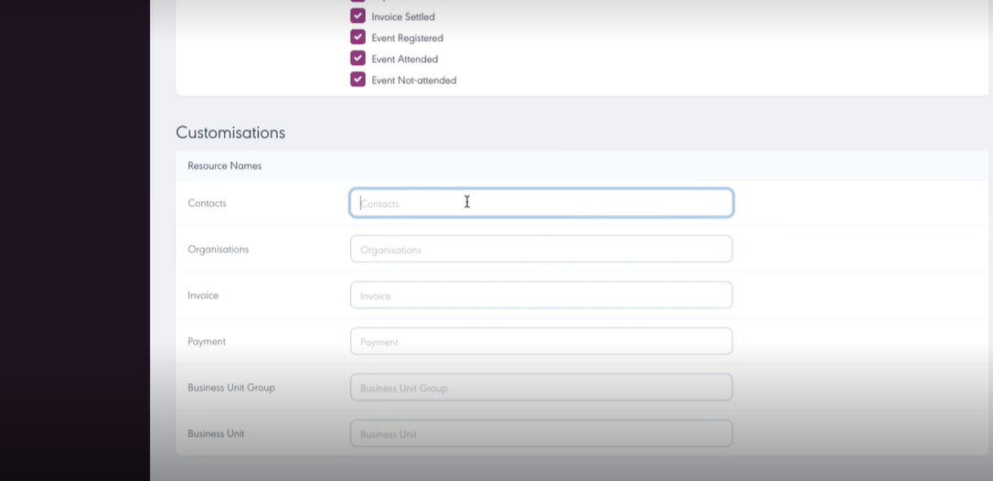Viewport: 993px width, 481px height.
Task: Click the Payment row label
Action: (207, 341)
